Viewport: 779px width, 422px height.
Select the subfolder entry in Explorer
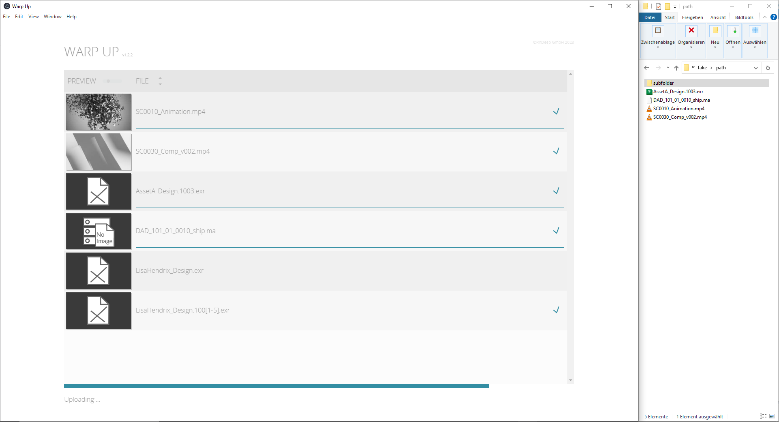663,83
